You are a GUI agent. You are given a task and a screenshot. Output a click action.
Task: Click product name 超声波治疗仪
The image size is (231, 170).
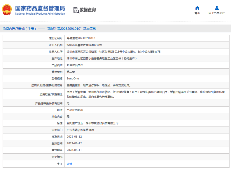pos(75,65)
